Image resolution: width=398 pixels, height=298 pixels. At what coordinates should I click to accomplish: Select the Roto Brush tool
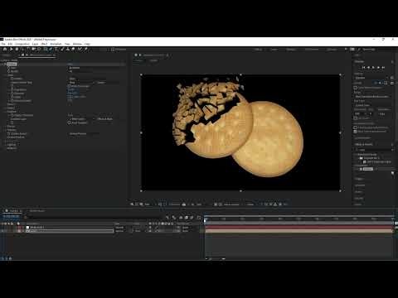(80, 49)
